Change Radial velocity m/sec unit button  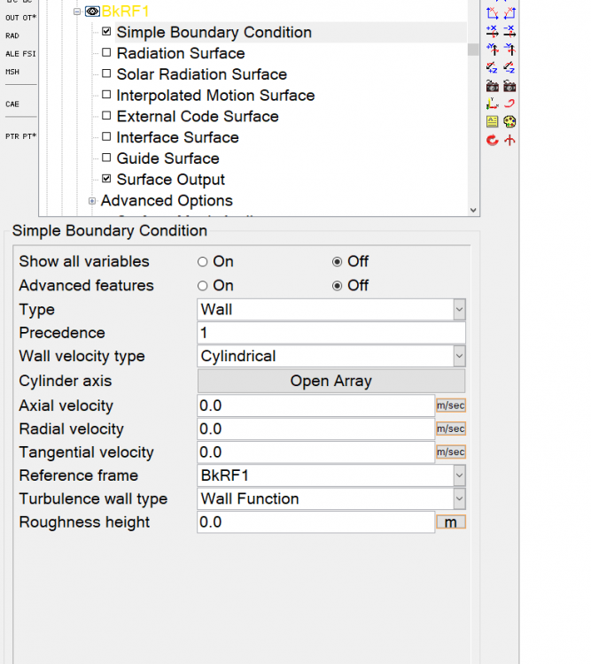[x=451, y=429]
